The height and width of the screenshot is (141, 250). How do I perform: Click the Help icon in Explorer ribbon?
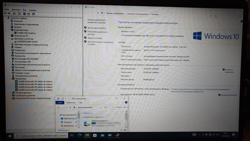[126, 102]
